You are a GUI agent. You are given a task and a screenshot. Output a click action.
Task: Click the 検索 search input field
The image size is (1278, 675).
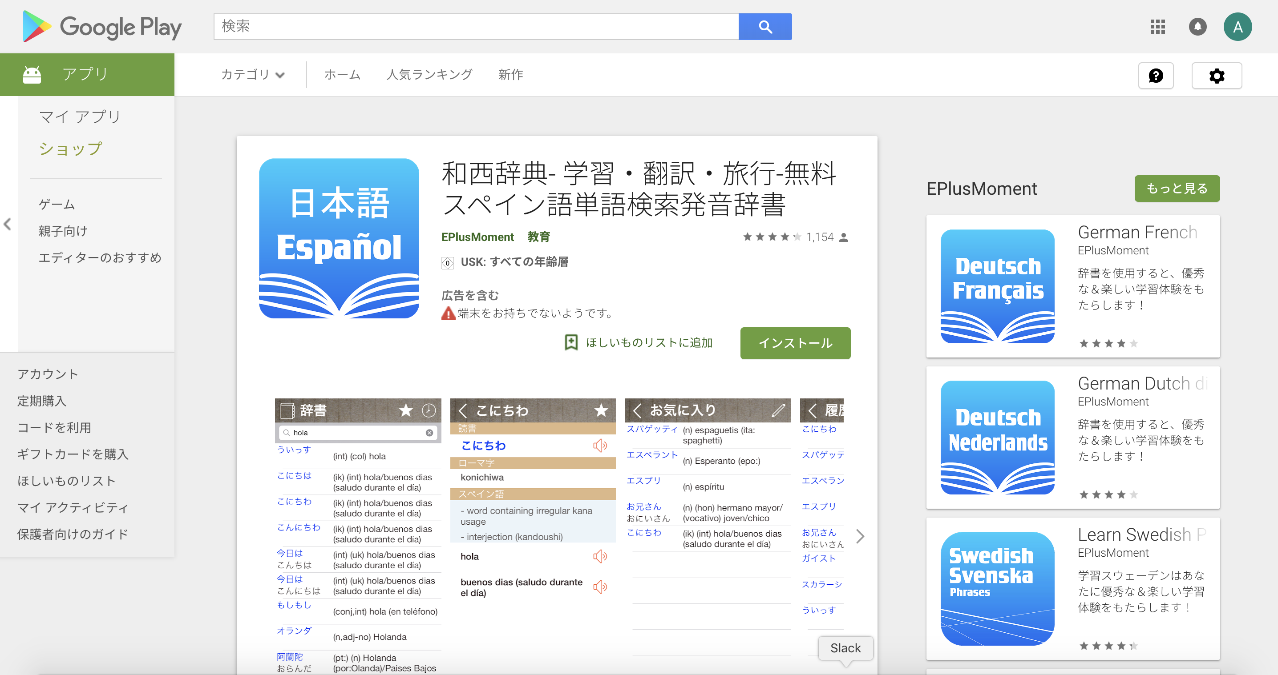pyautogui.click(x=476, y=27)
